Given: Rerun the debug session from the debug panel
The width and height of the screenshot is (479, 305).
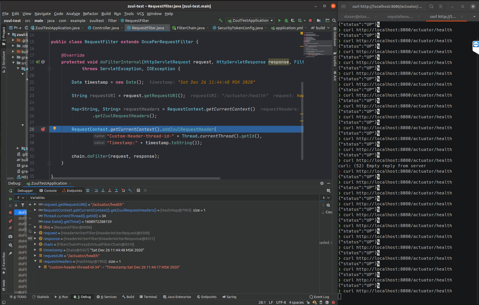Looking at the screenshot, I should tap(10, 191).
